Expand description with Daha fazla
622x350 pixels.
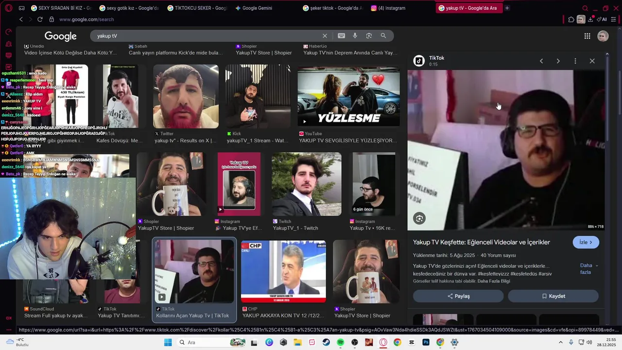588,269
